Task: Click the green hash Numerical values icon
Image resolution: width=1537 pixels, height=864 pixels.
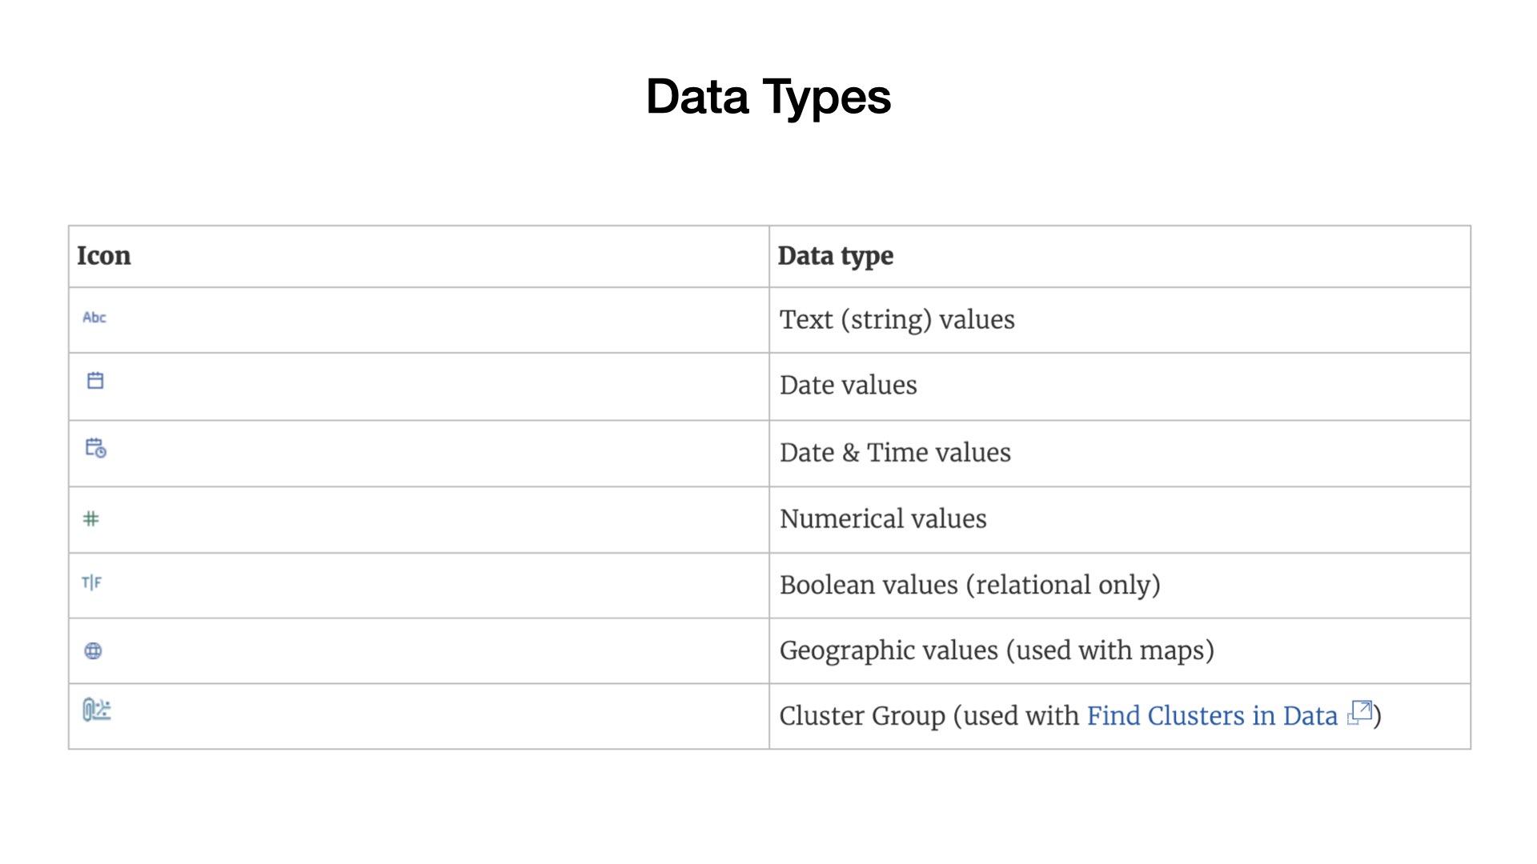Action: click(91, 519)
